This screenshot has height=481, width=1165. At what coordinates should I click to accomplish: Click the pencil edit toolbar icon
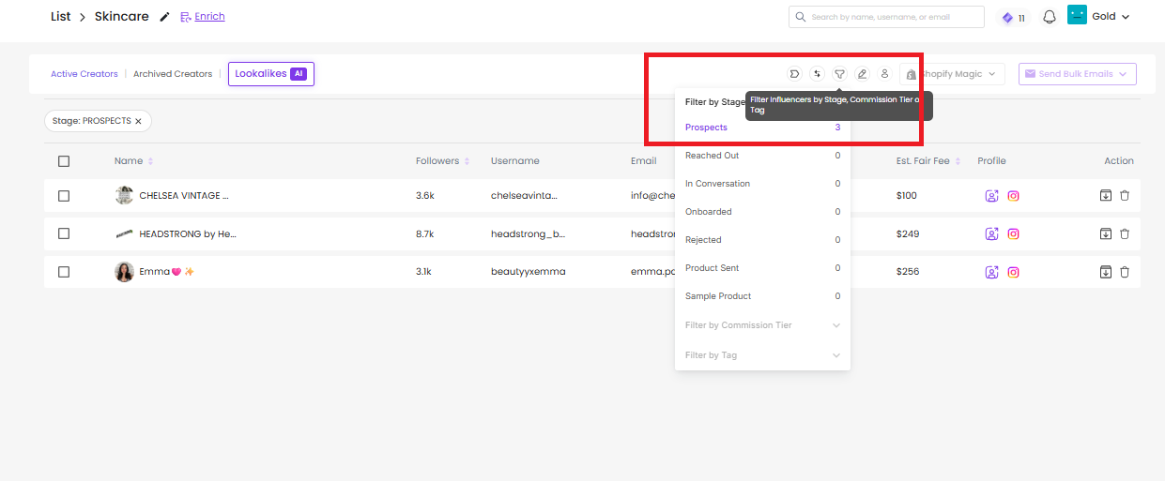point(862,74)
